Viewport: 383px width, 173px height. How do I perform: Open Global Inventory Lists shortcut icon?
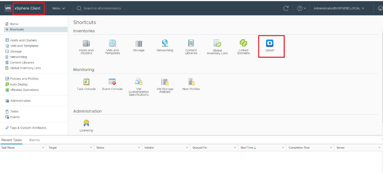pyautogui.click(x=217, y=43)
